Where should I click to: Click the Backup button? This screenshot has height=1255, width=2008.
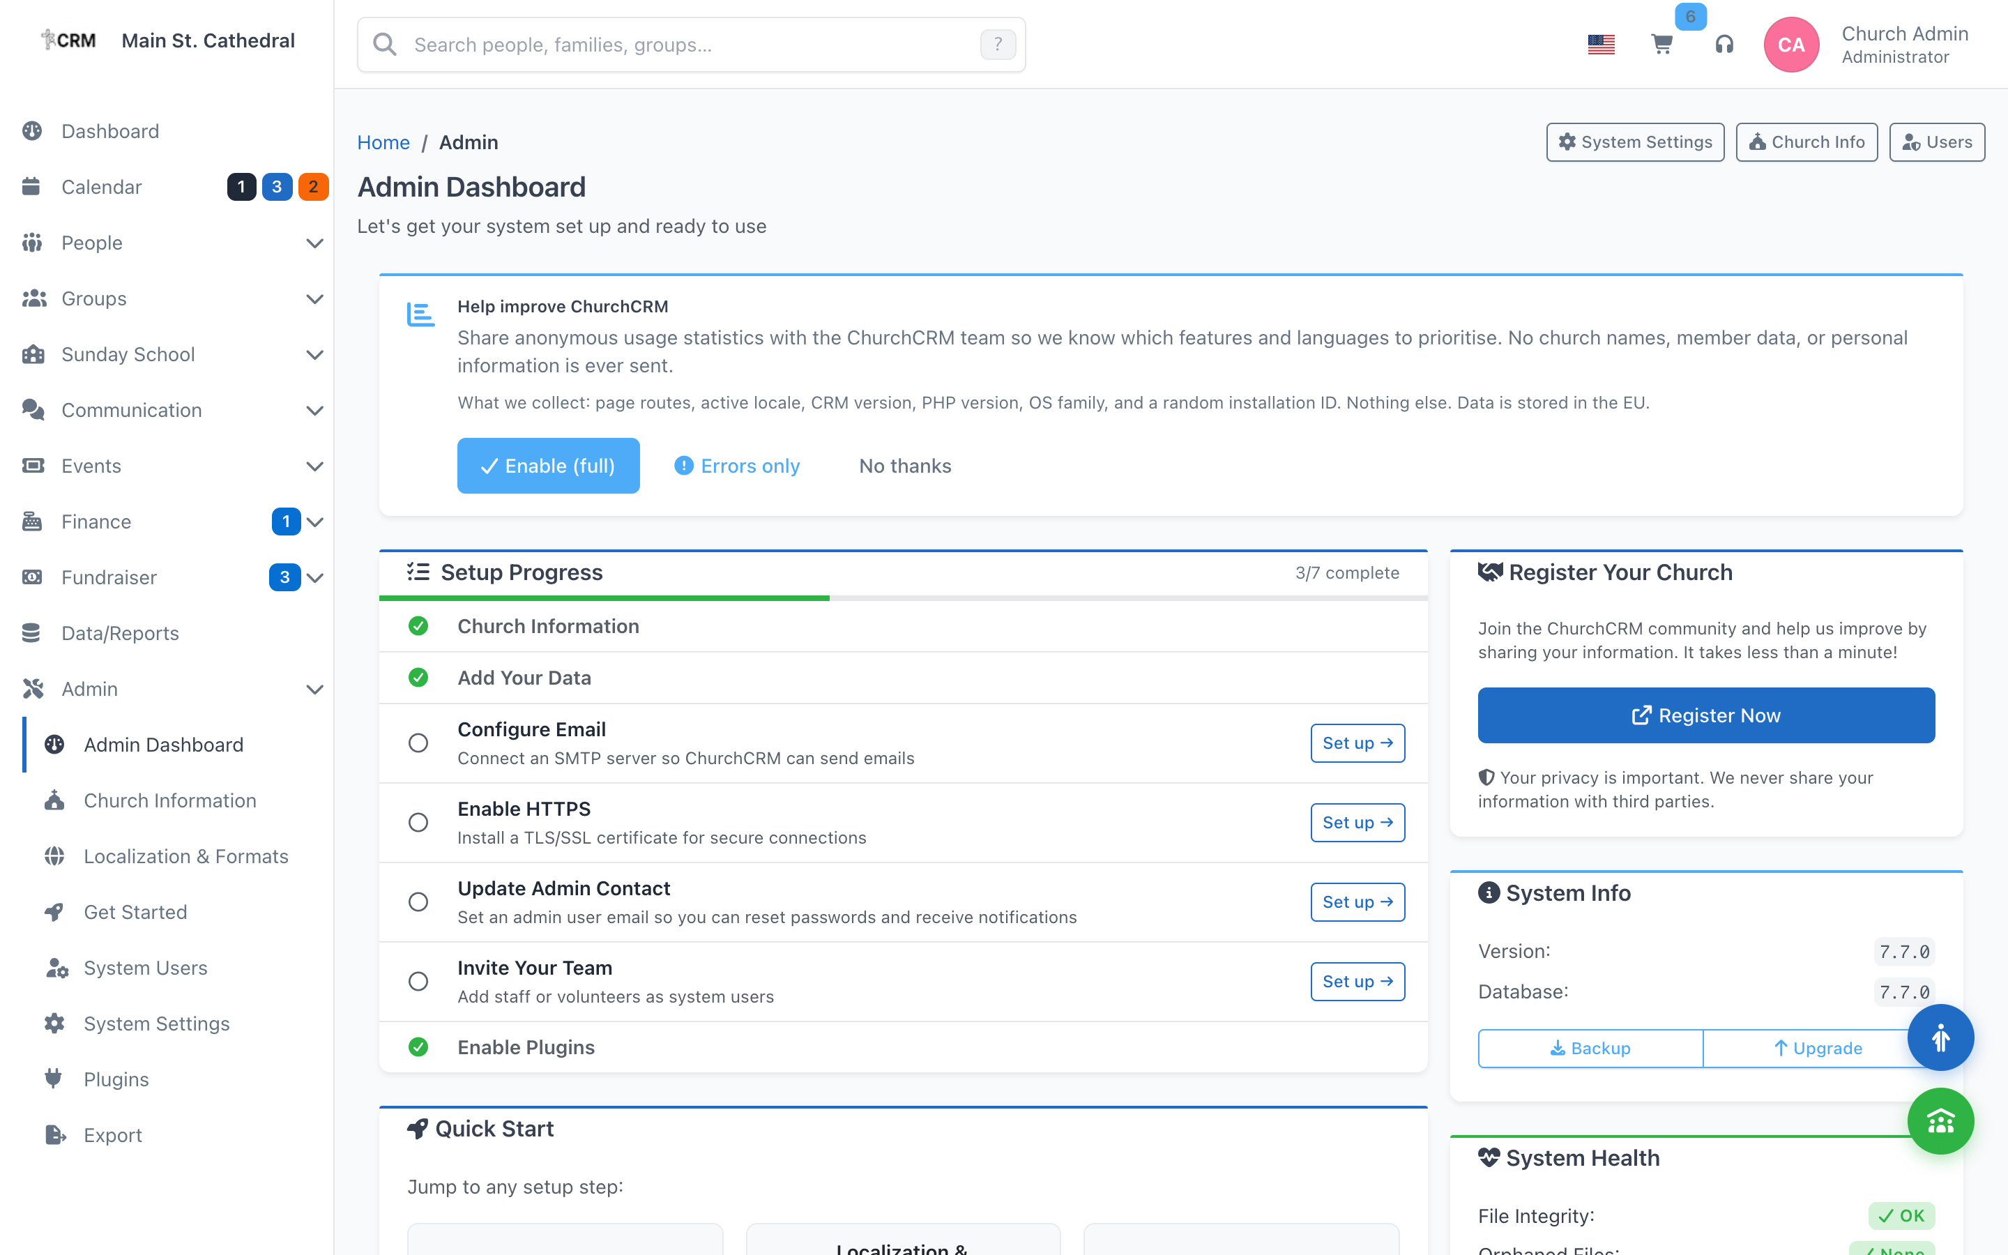coord(1590,1047)
